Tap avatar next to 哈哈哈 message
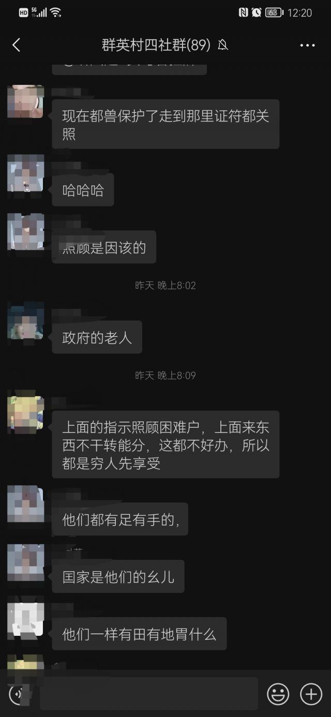This screenshot has width=331, height=717. tap(25, 173)
